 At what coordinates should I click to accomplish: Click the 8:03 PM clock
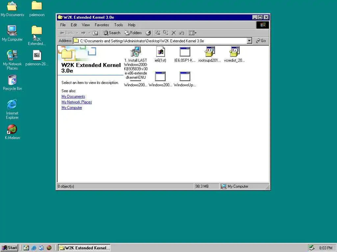(325, 248)
